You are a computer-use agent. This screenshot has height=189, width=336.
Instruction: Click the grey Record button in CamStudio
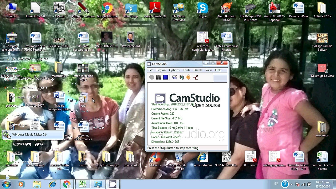[152, 77]
